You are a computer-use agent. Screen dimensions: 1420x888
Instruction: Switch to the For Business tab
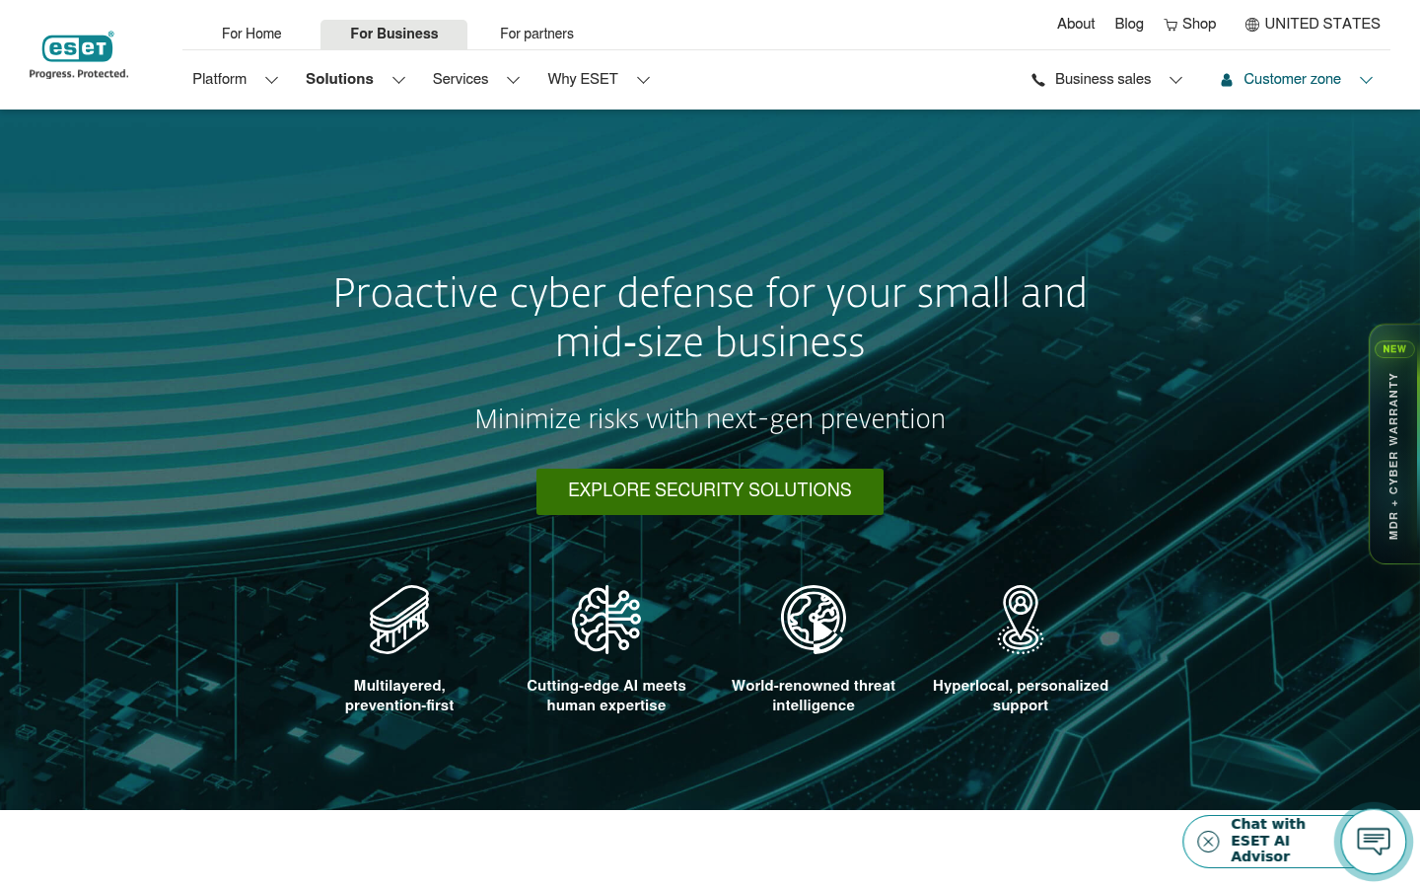pos(393,34)
